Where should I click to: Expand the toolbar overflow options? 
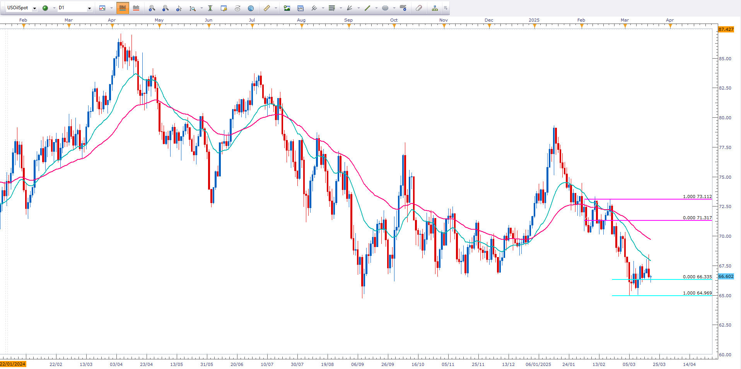[x=446, y=8]
